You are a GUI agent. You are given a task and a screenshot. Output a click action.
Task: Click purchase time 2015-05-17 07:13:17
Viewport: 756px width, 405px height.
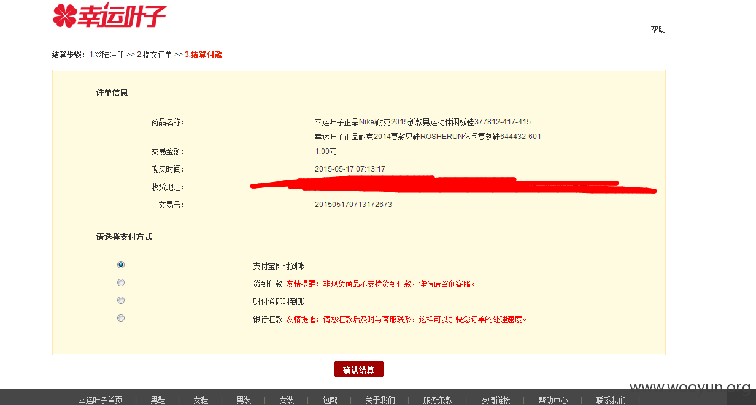(350, 169)
